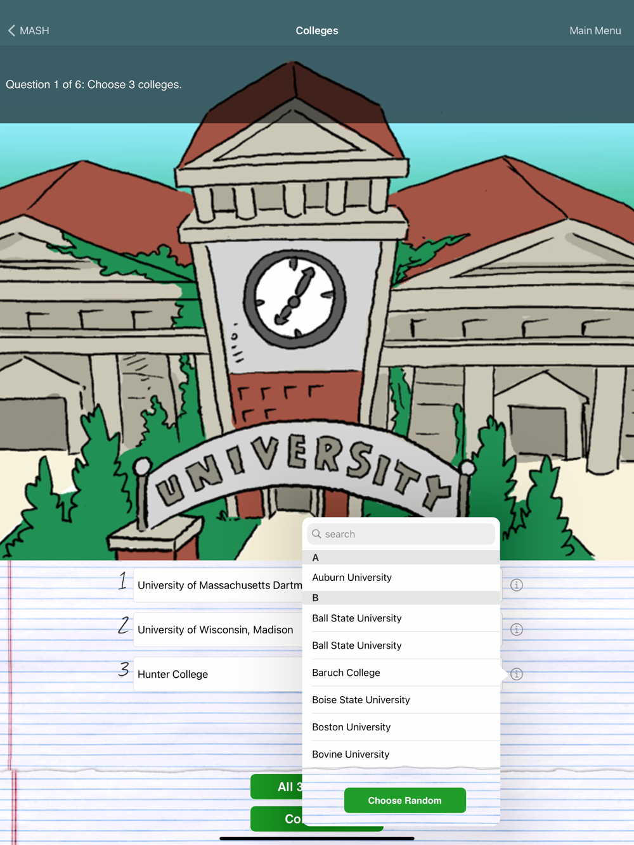
Task: Click the Choose Random button
Action: (x=404, y=801)
